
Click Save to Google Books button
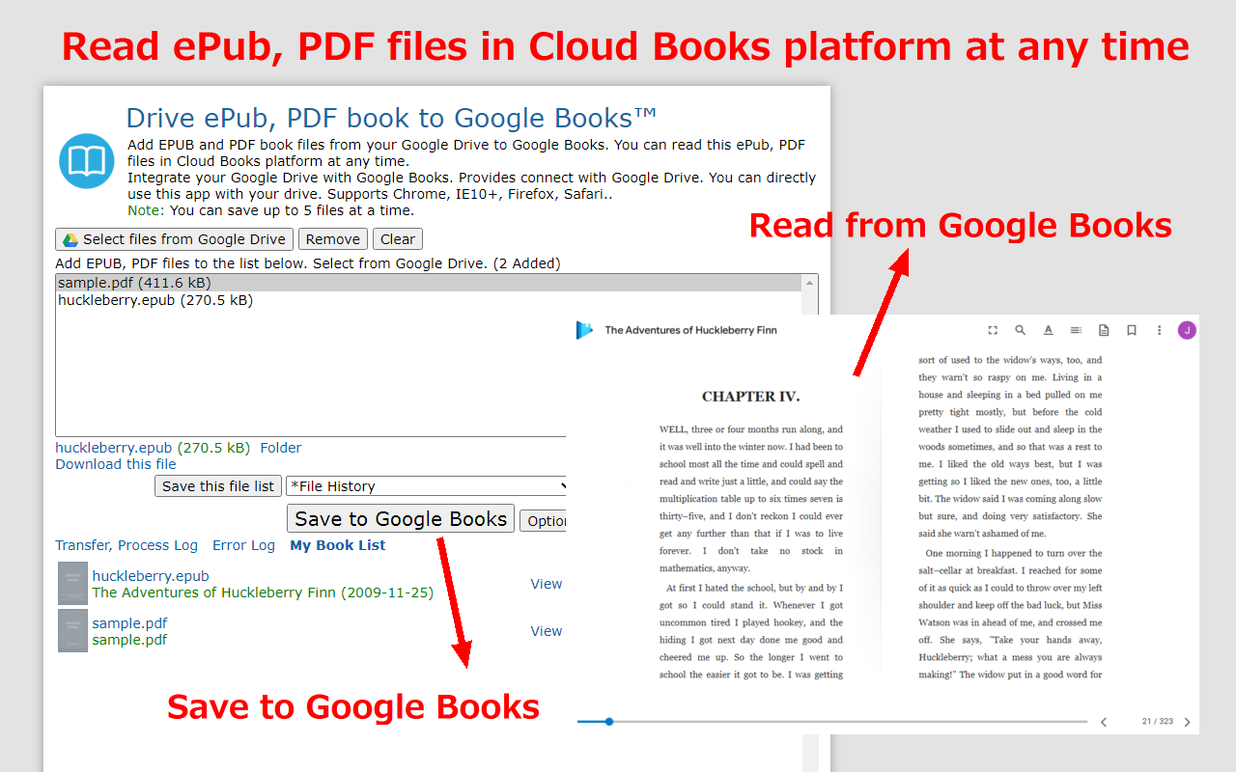click(x=401, y=519)
